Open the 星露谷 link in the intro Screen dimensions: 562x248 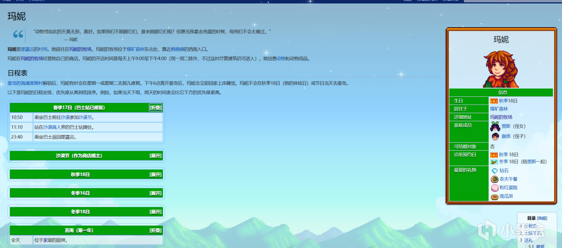pos(28,50)
